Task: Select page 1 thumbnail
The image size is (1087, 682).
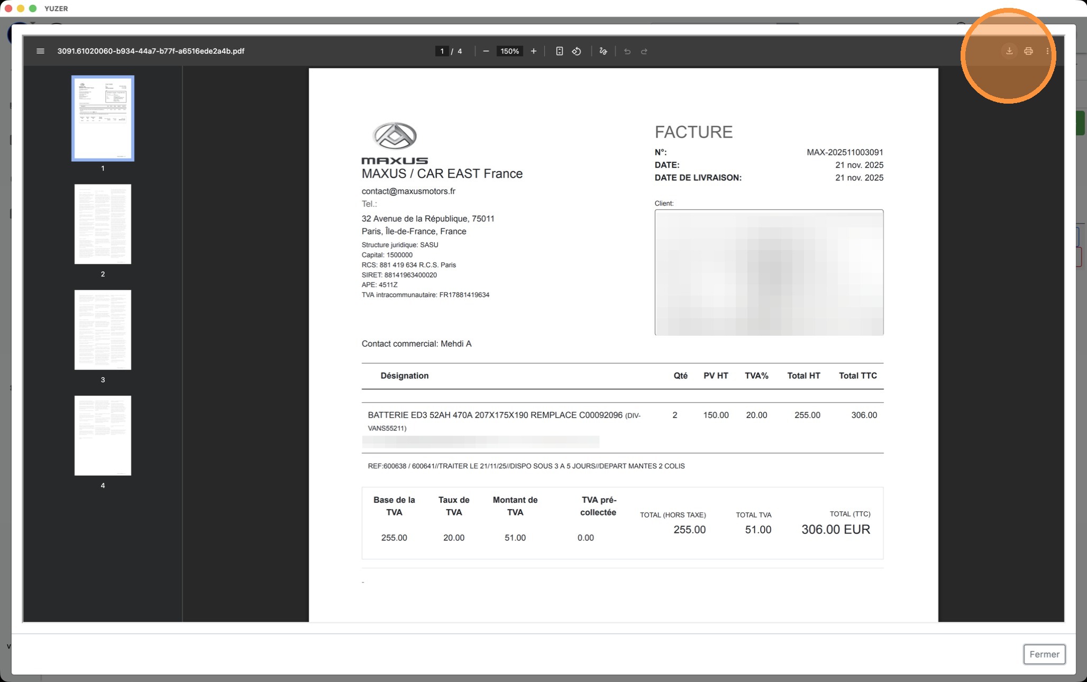Action: 103,118
